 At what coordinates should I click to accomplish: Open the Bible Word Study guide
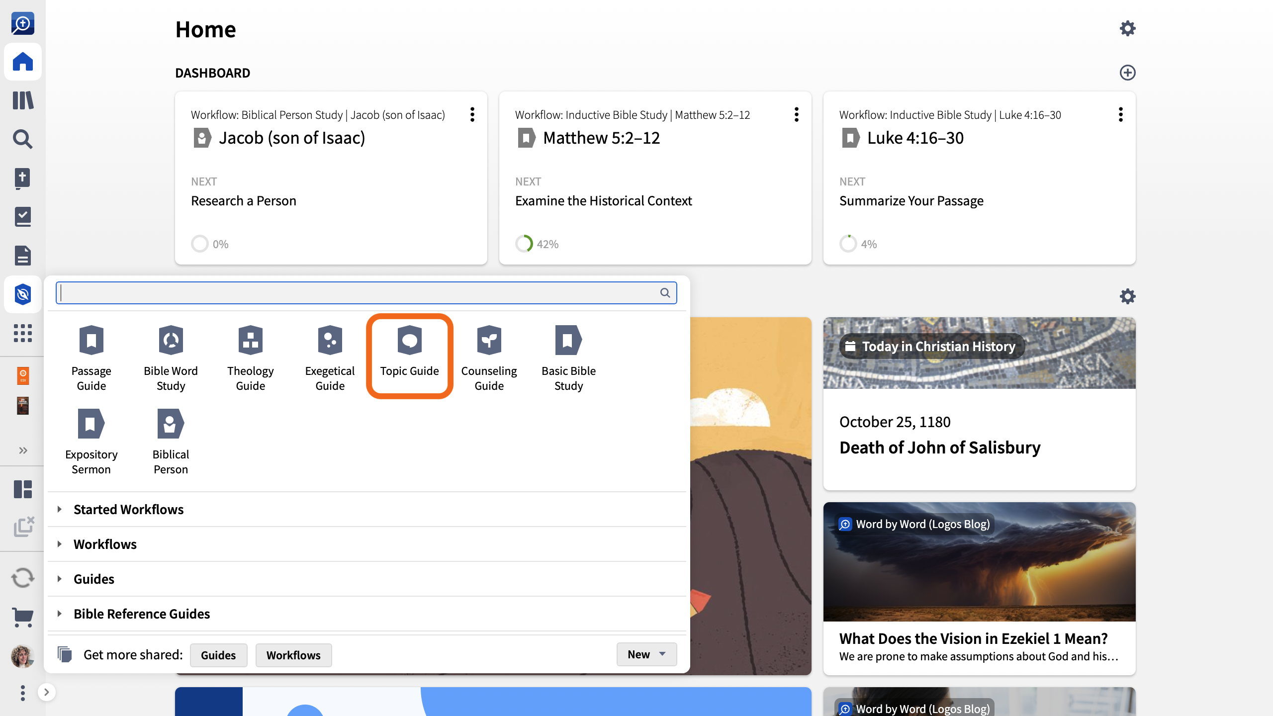[x=171, y=358]
